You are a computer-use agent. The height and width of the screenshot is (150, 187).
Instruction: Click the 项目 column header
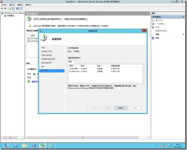74,66
